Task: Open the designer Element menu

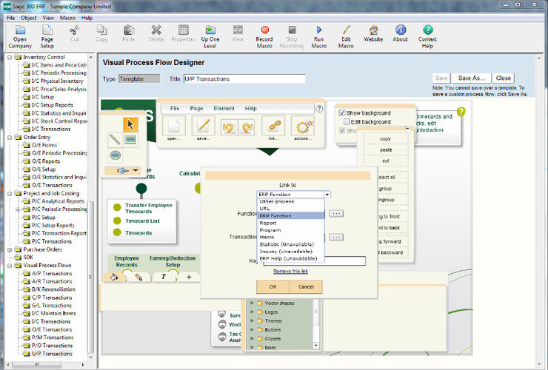Action: (x=224, y=108)
